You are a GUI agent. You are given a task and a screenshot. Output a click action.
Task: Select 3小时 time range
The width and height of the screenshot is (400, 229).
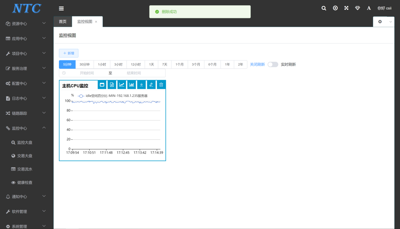[x=118, y=64]
